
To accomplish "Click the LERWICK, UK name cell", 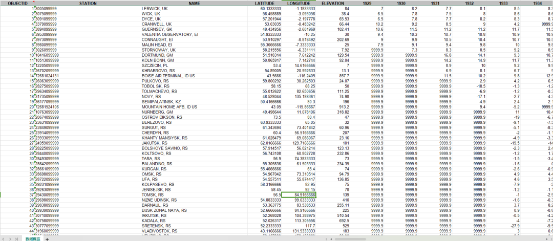I will [194, 8].
